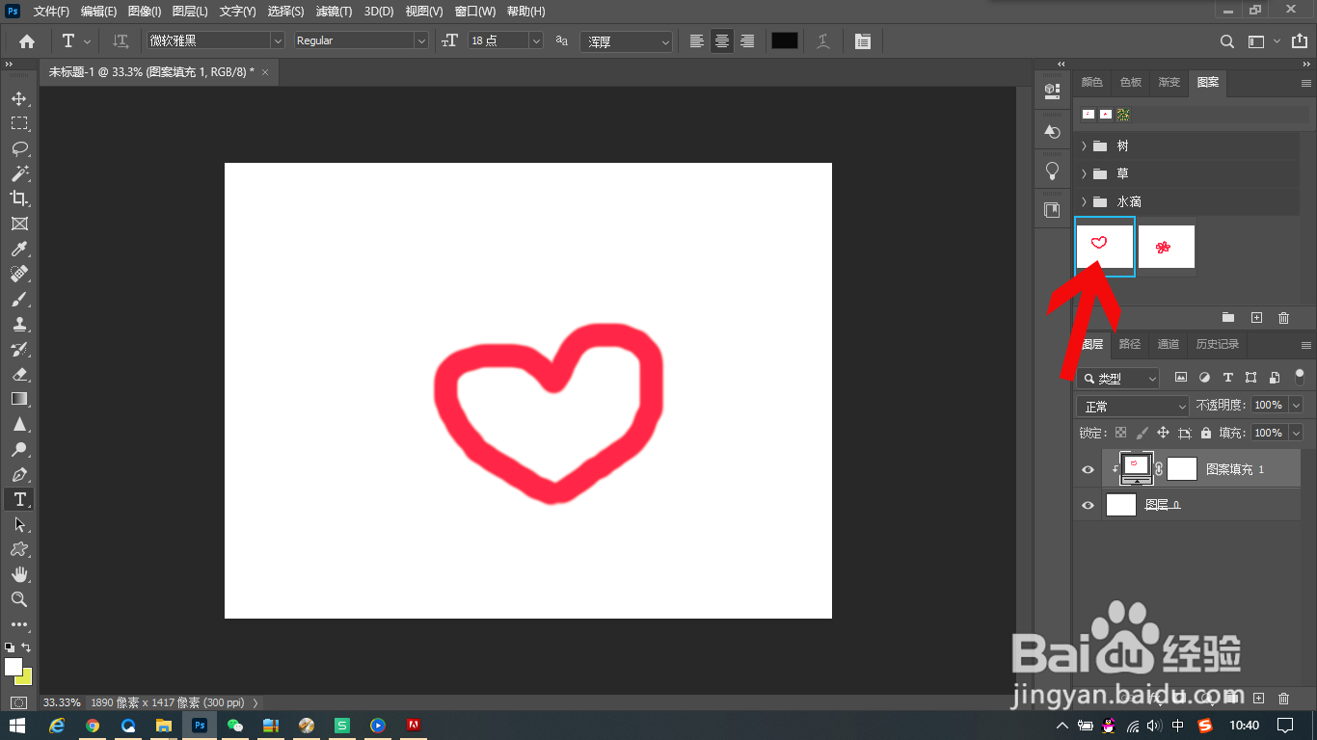Select the Custom Shape tool
The image size is (1317, 740).
(19, 549)
